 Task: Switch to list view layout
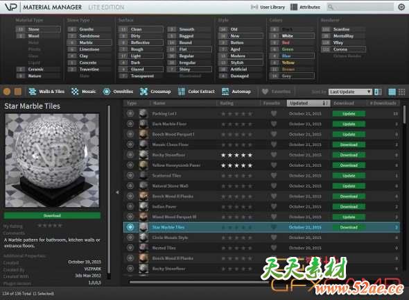click(392, 92)
